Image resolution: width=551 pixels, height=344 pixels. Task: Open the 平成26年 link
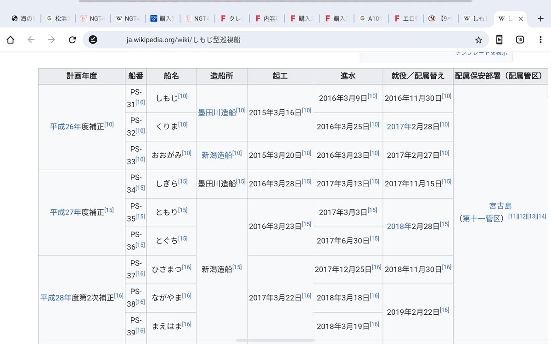tap(65, 127)
